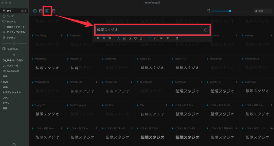The image size is (274, 146).
Task: Click the preview text (Pr) toolbar icon
Action: coord(47,11)
